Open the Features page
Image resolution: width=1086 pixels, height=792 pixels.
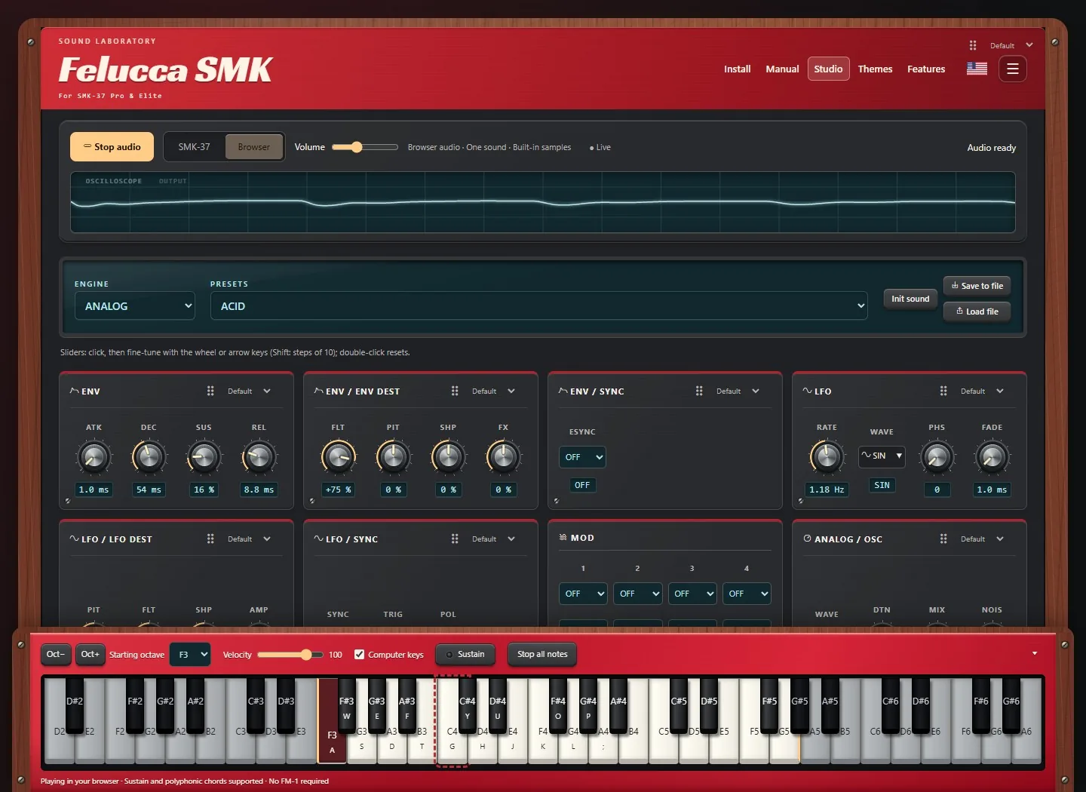(926, 69)
